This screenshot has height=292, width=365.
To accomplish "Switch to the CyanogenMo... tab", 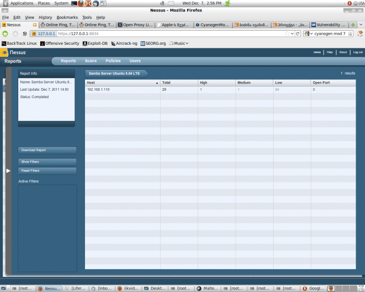I will [x=213, y=25].
